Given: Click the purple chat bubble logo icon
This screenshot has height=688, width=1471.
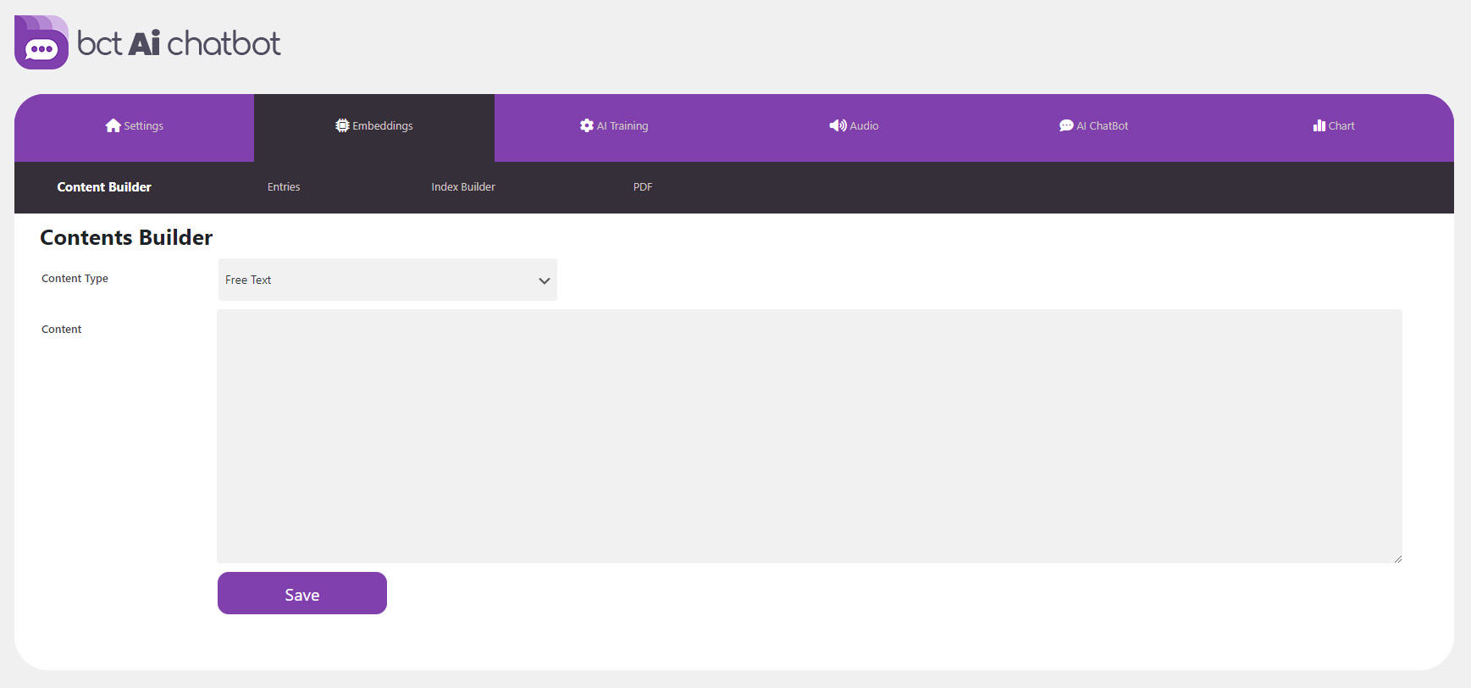Looking at the screenshot, I should [41, 43].
